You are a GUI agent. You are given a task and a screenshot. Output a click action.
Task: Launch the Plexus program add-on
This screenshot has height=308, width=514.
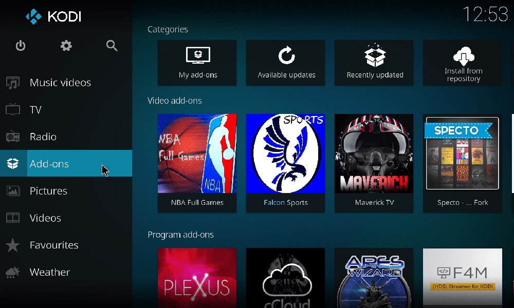pos(197,278)
